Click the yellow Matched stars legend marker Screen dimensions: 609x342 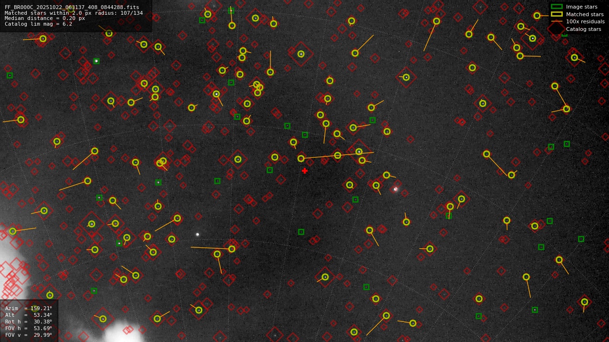(557, 14)
